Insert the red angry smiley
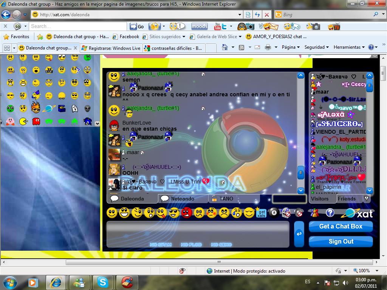The image size is (387, 290). click(x=187, y=213)
